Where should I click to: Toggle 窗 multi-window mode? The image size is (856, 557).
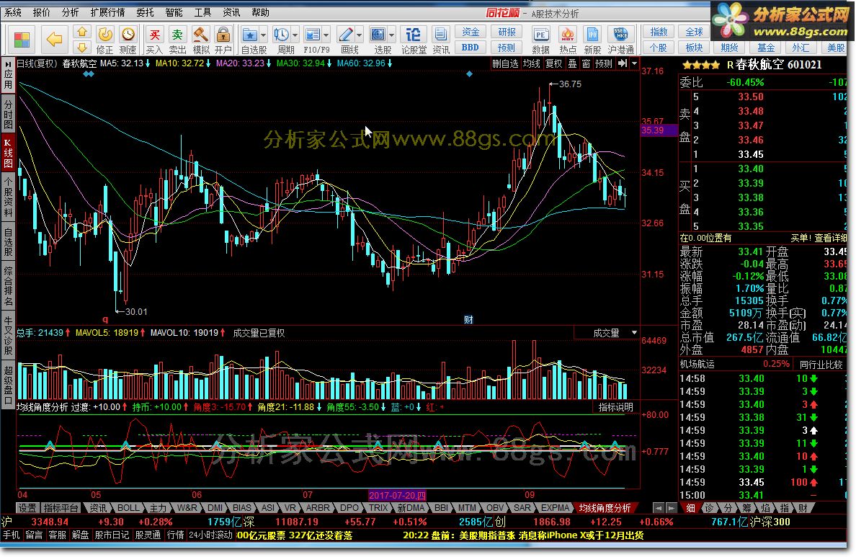tap(586, 63)
